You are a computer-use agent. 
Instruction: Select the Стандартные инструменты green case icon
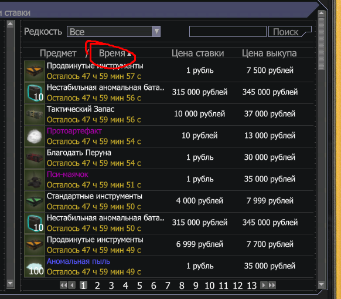(x=35, y=201)
